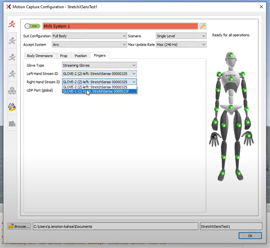Open the Left Hand Stream ID dropdown
The image size is (270, 248).
pos(99,73)
